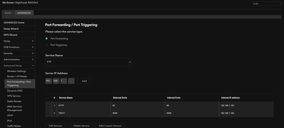The image size is (284, 128).
Task: Click the Edit Service button
Action: 55,126
